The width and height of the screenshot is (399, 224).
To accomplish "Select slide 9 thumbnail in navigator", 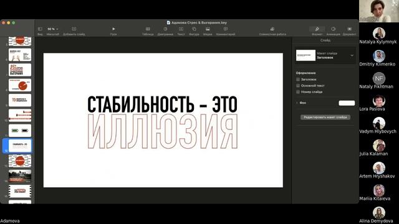I will (x=20, y=100).
